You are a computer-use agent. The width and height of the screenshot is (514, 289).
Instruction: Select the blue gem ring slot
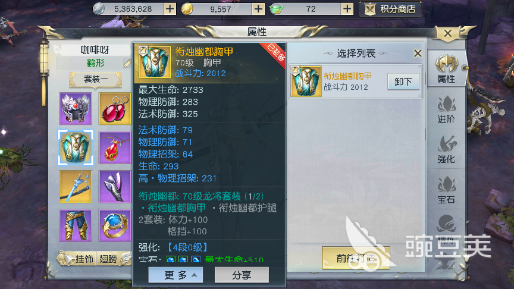115,226
